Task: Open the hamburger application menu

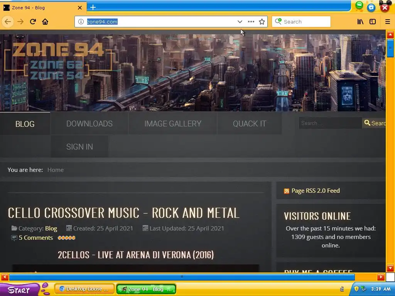Action: tap(388, 22)
